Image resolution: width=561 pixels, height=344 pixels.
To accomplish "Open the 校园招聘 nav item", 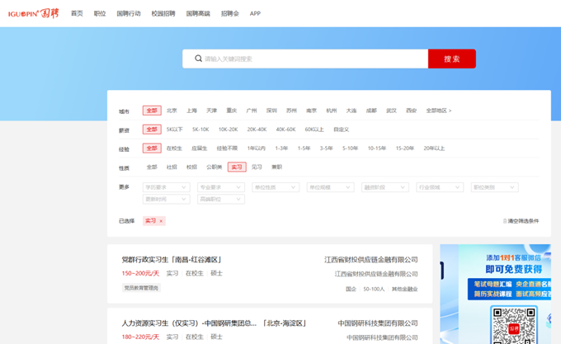I will [x=163, y=13].
